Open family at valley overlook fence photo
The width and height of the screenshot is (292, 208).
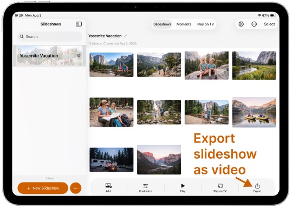(x=112, y=64)
